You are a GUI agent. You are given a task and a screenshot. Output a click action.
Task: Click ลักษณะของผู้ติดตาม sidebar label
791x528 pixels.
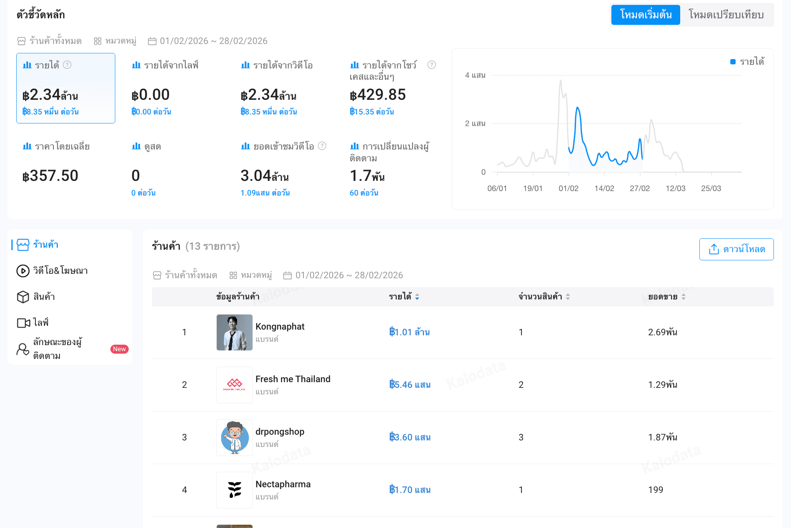tap(57, 349)
